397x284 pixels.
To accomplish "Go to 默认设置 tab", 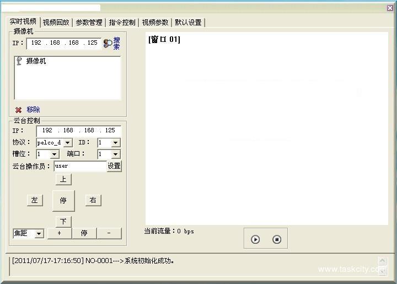I will (x=189, y=23).
